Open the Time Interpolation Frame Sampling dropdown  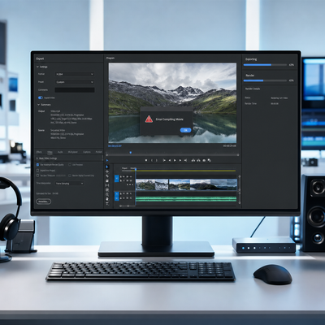point(69,184)
